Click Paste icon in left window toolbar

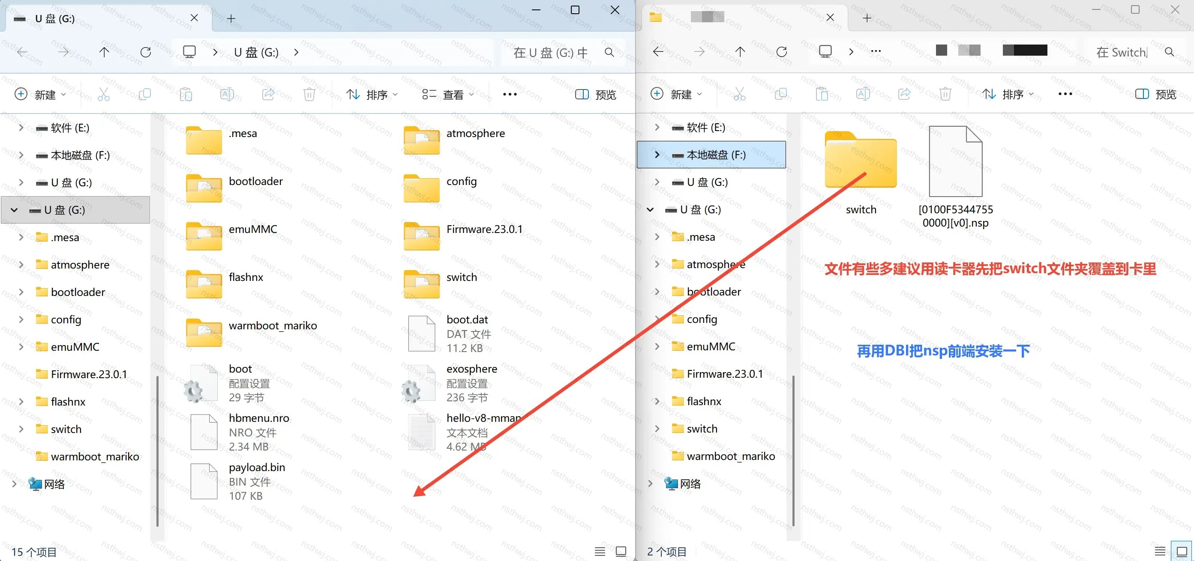pyautogui.click(x=186, y=95)
